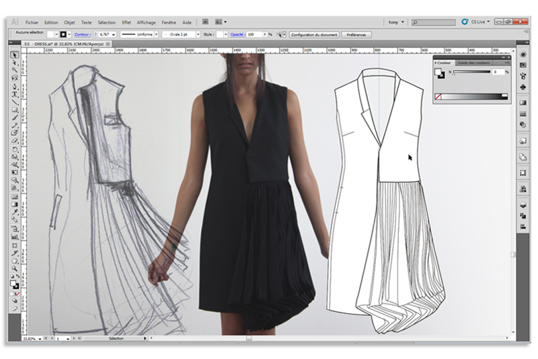The height and width of the screenshot is (359, 538).
Task: Open the Edition menu
Action: [x=51, y=22]
